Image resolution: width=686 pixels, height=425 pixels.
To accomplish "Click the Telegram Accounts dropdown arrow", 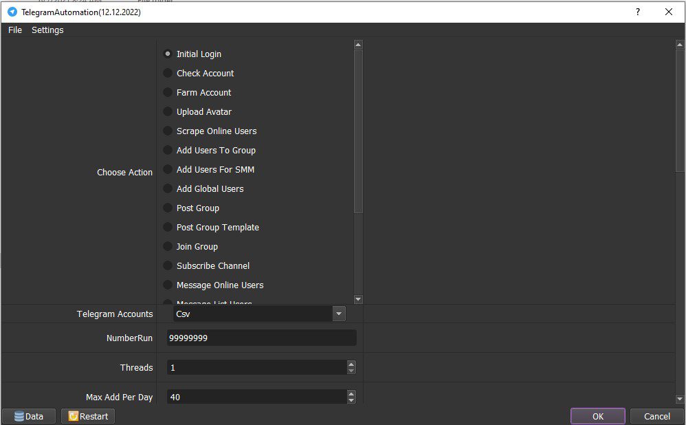I will [339, 314].
